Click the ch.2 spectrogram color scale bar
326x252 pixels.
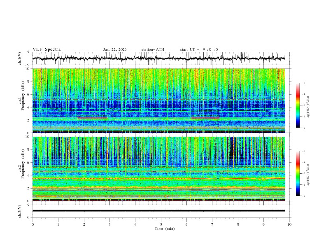point(298,173)
